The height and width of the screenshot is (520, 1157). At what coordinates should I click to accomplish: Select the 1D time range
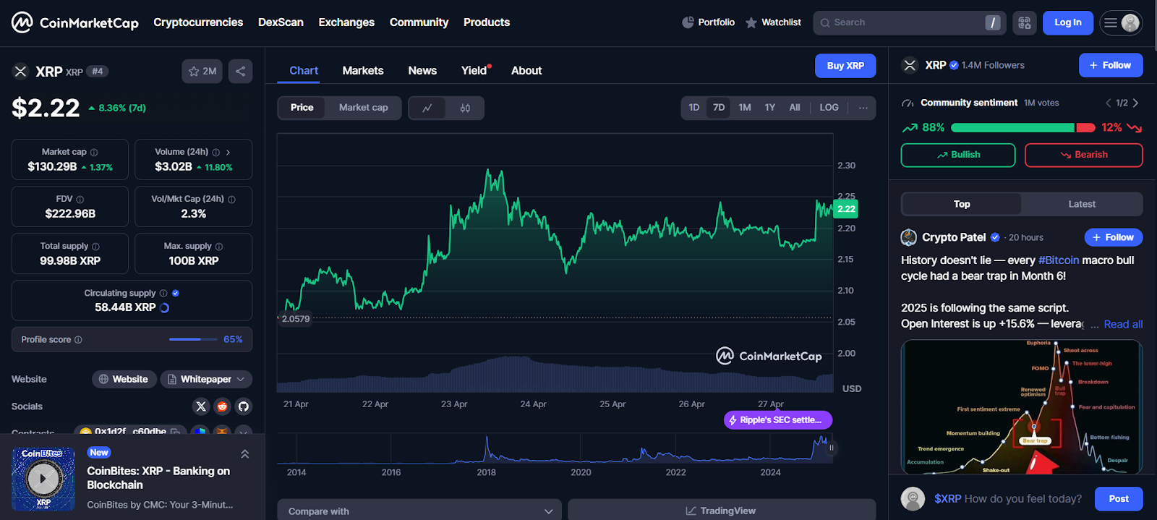point(693,108)
